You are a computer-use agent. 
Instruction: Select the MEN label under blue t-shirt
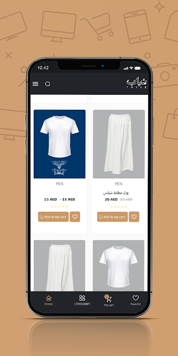[60, 184]
